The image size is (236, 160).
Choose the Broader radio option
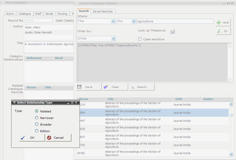tap(37, 124)
